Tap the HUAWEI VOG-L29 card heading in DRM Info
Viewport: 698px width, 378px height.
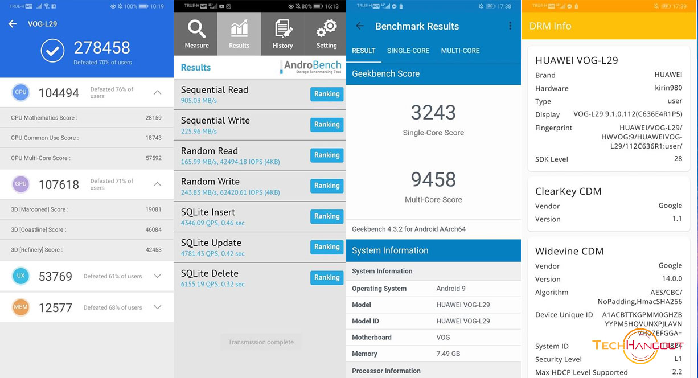click(x=576, y=60)
